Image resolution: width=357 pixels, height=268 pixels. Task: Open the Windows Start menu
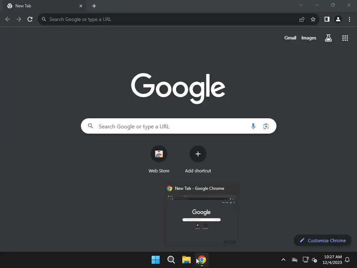click(156, 260)
